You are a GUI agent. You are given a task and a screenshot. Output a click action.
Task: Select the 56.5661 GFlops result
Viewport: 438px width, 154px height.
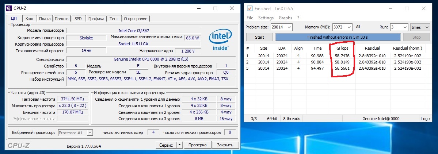coord(342,68)
